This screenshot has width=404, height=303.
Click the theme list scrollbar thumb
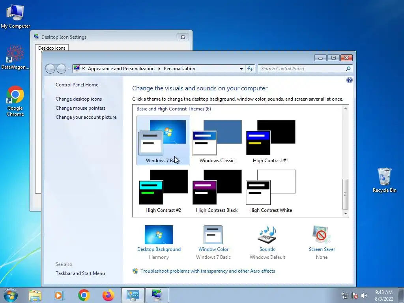pyautogui.click(x=346, y=194)
